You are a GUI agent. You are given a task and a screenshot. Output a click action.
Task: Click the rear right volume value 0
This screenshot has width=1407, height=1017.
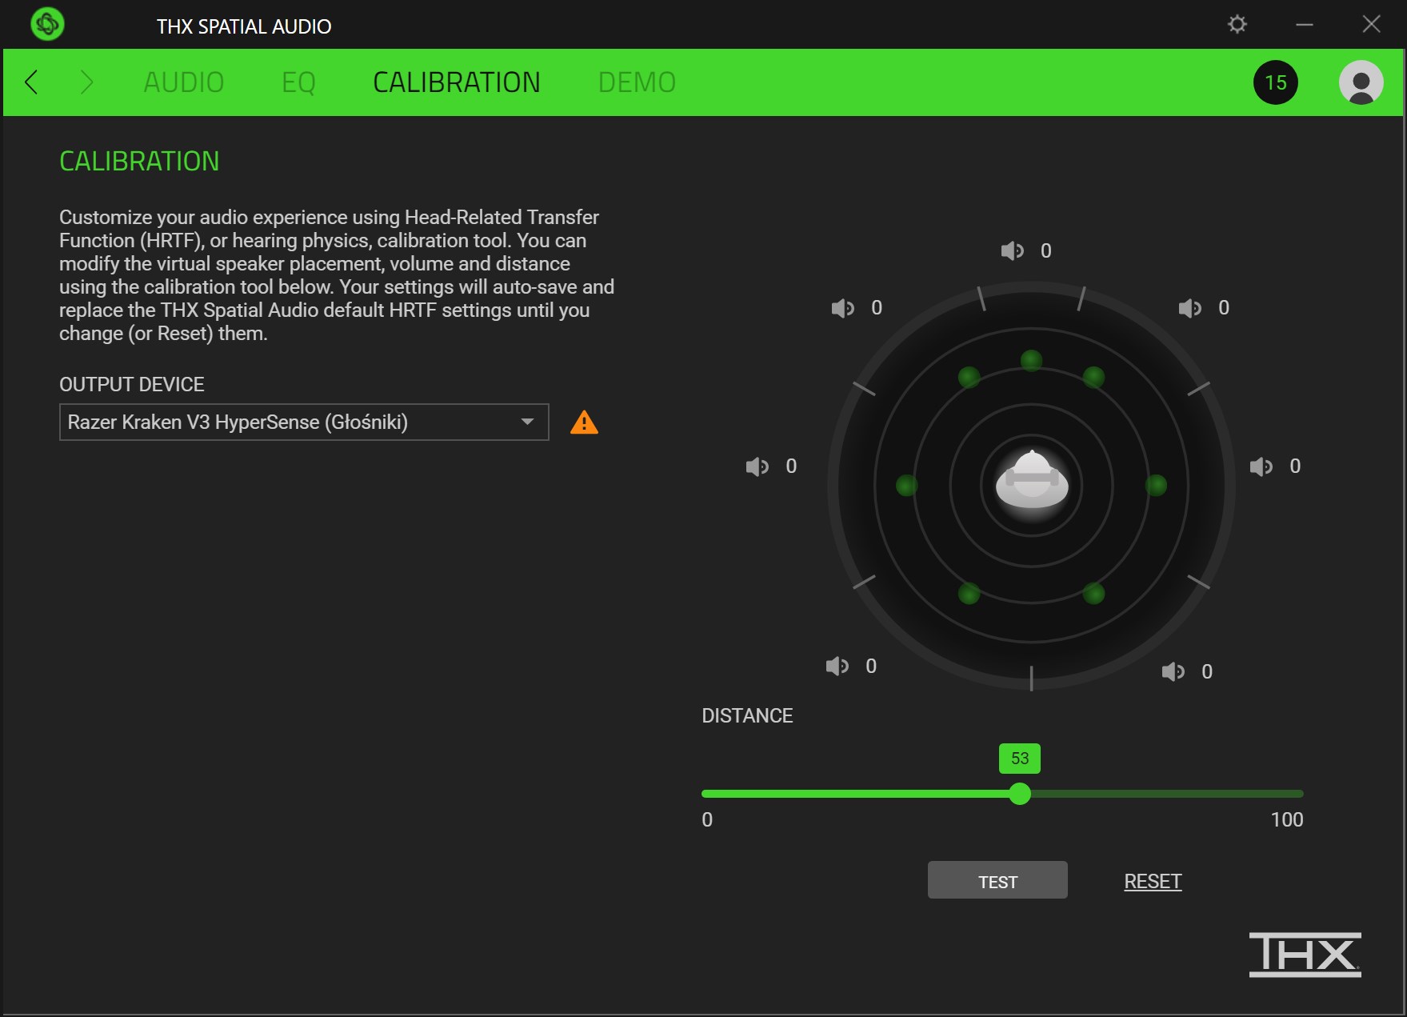(x=1207, y=671)
